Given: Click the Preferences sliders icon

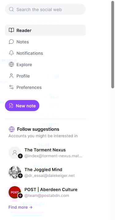Looking at the screenshot, I should coord(11,87).
